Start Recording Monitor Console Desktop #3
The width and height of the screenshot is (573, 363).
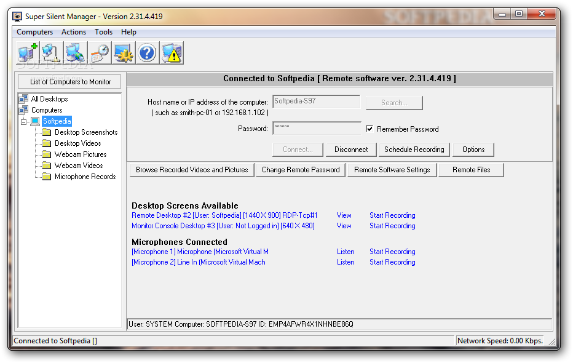pos(392,226)
